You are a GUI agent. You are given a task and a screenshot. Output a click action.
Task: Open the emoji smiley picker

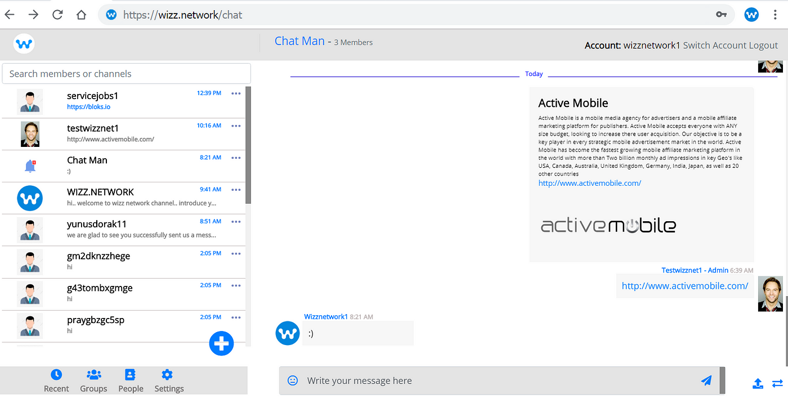(x=292, y=380)
